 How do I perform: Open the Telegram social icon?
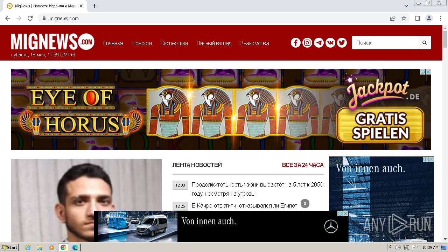319,43
